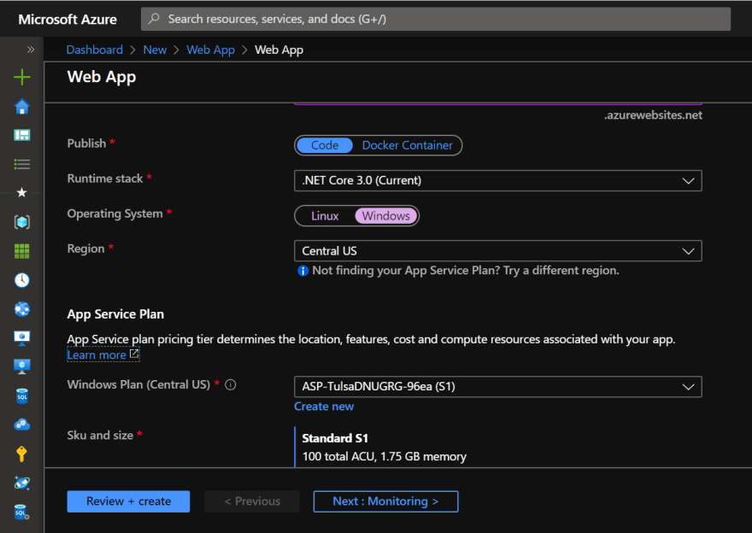
Task: Click the Sku and size label
Action: (x=100, y=436)
